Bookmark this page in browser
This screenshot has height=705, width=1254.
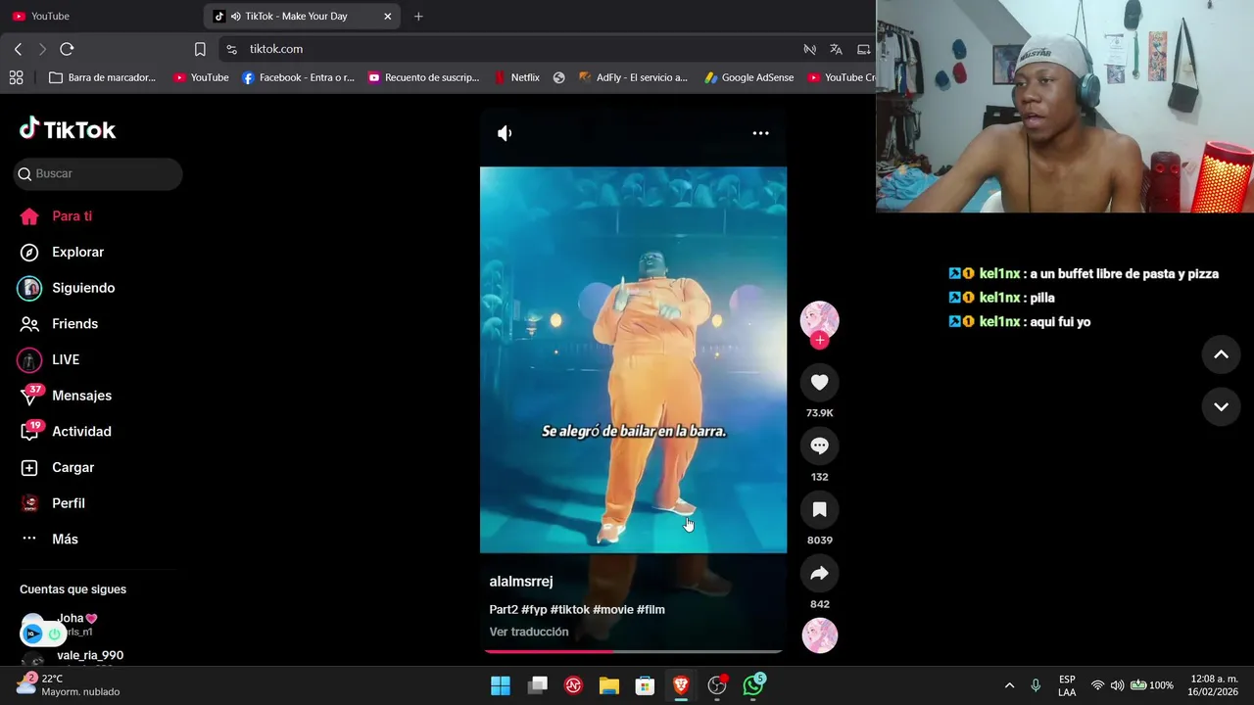click(x=200, y=49)
